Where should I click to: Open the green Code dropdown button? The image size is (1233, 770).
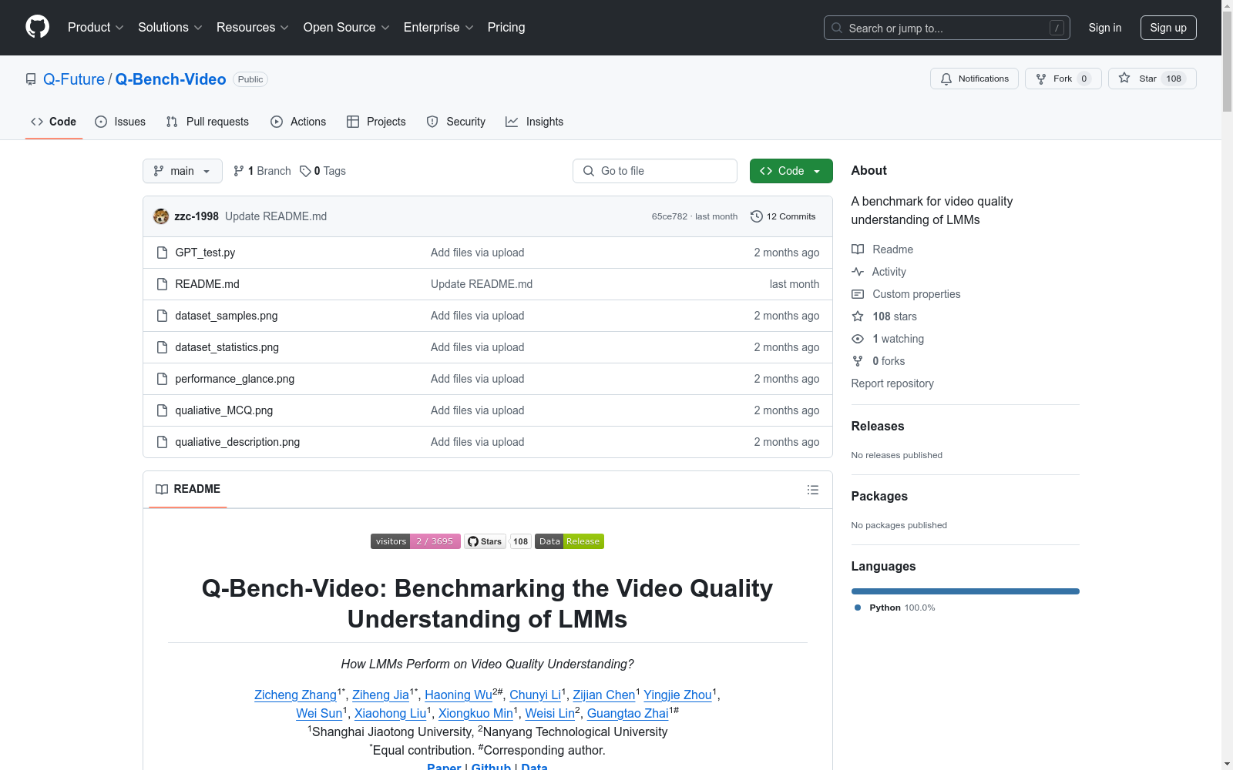(791, 171)
